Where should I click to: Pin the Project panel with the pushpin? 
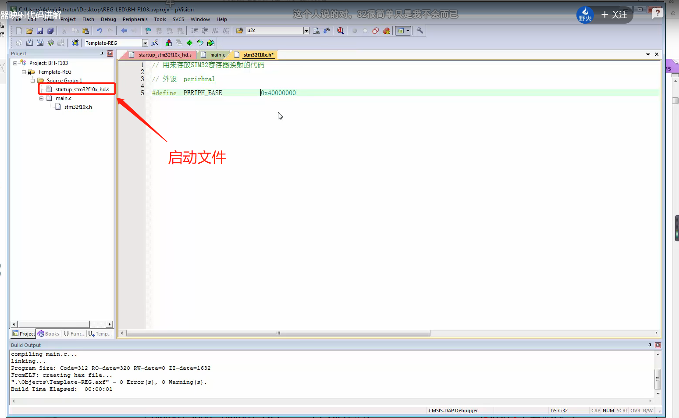pos(102,54)
